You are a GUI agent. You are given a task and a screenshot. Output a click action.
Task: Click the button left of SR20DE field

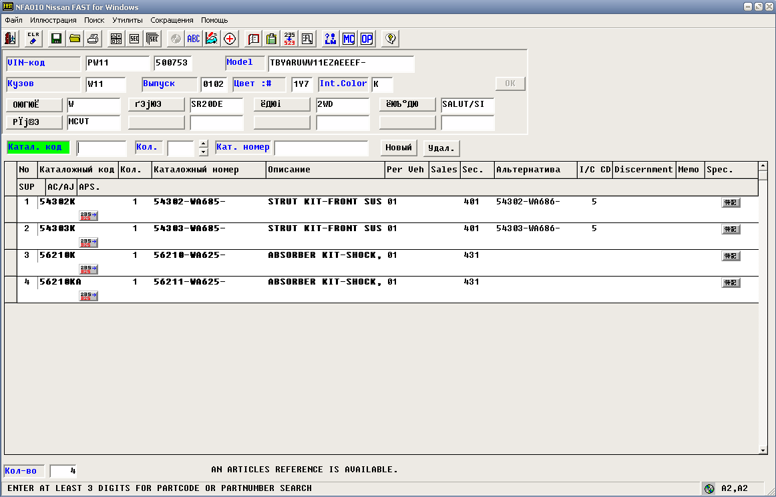[x=156, y=104]
